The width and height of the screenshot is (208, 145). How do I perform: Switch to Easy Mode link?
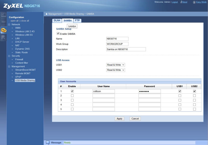click(x=201, y=2)
